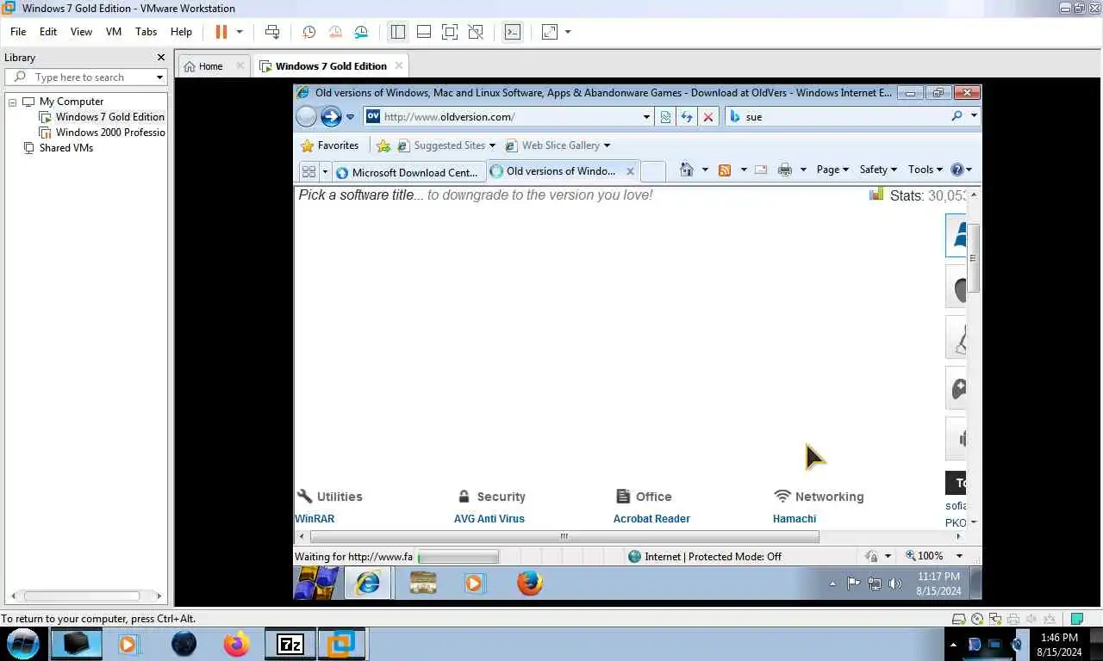Toggle Unity mode icon
The height and width of the screenshot is (661, 1103).
click(476, 32)
